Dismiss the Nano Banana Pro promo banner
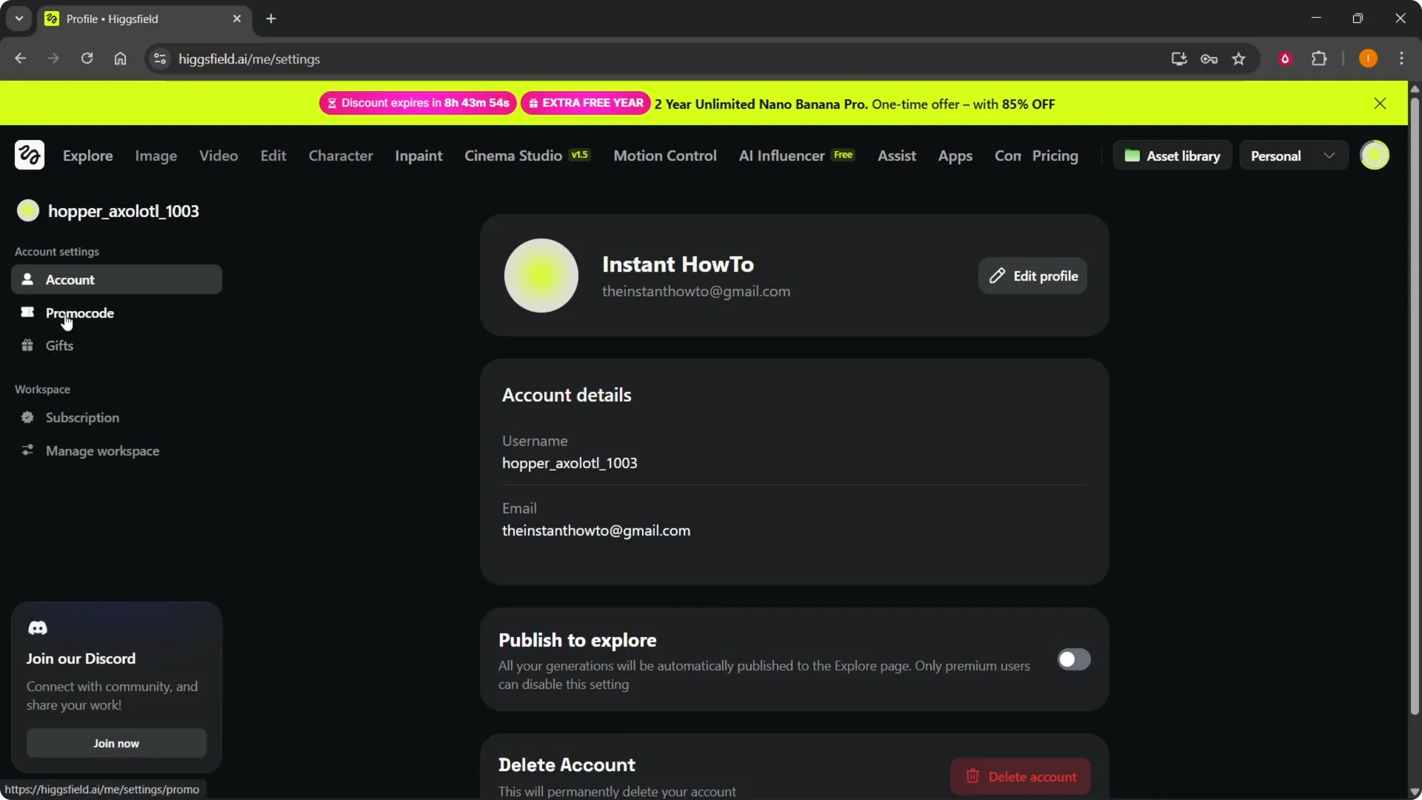This screenshot has width=1422, height=800. (1381, 103)
